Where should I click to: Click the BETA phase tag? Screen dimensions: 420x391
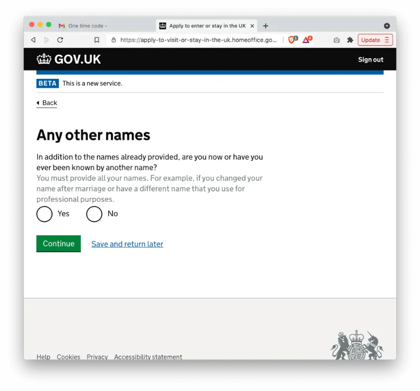(47, 84)
